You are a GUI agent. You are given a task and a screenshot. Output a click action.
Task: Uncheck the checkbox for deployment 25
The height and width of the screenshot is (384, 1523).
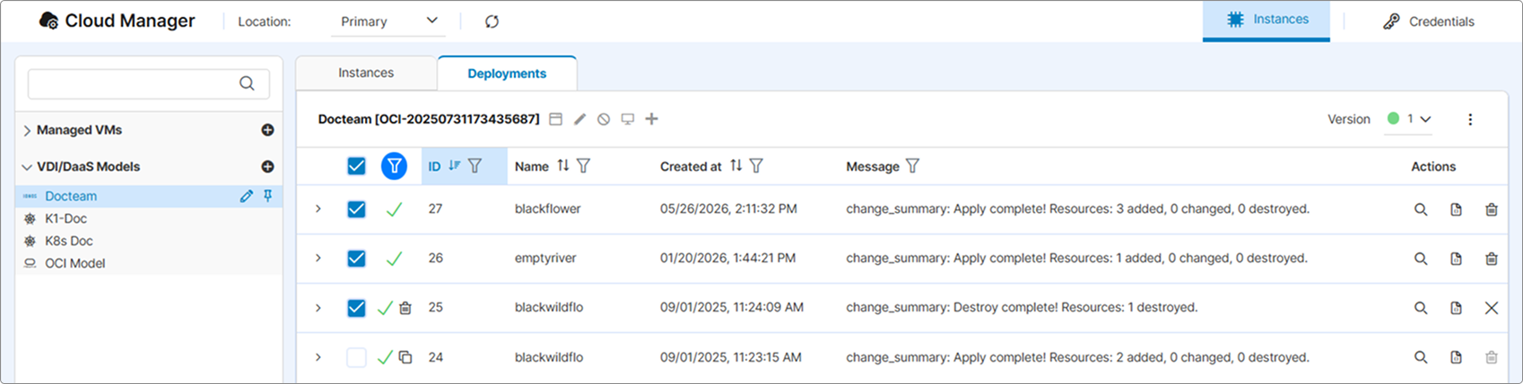pos(356,307)
